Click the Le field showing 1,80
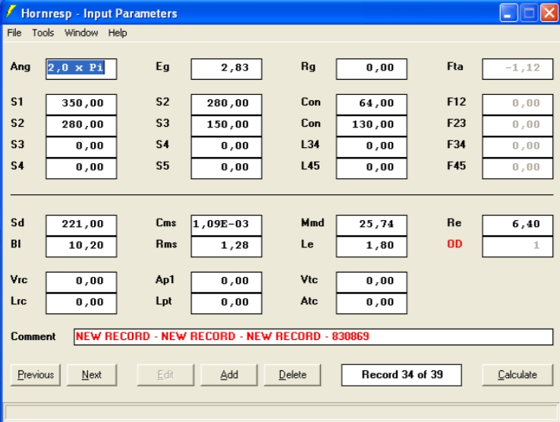The image size is (560, 422). (x=371, y=247)
